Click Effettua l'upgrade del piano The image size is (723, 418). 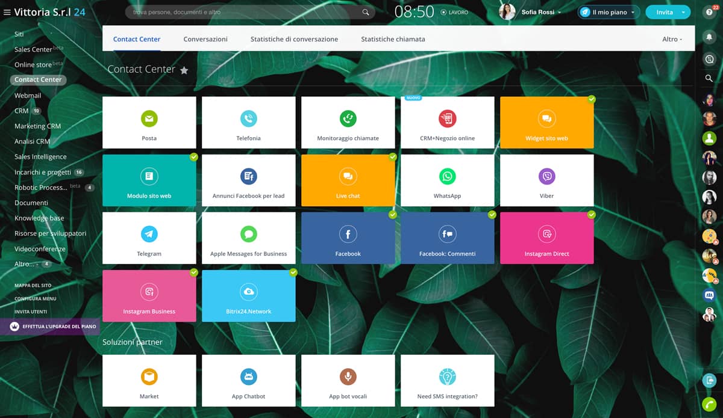[x=50, y=327]
